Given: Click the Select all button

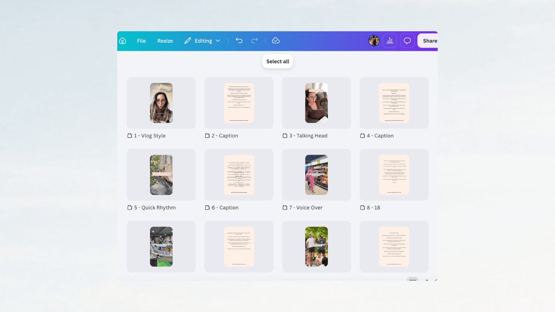Looking at the screenshot, I should 277,61.
